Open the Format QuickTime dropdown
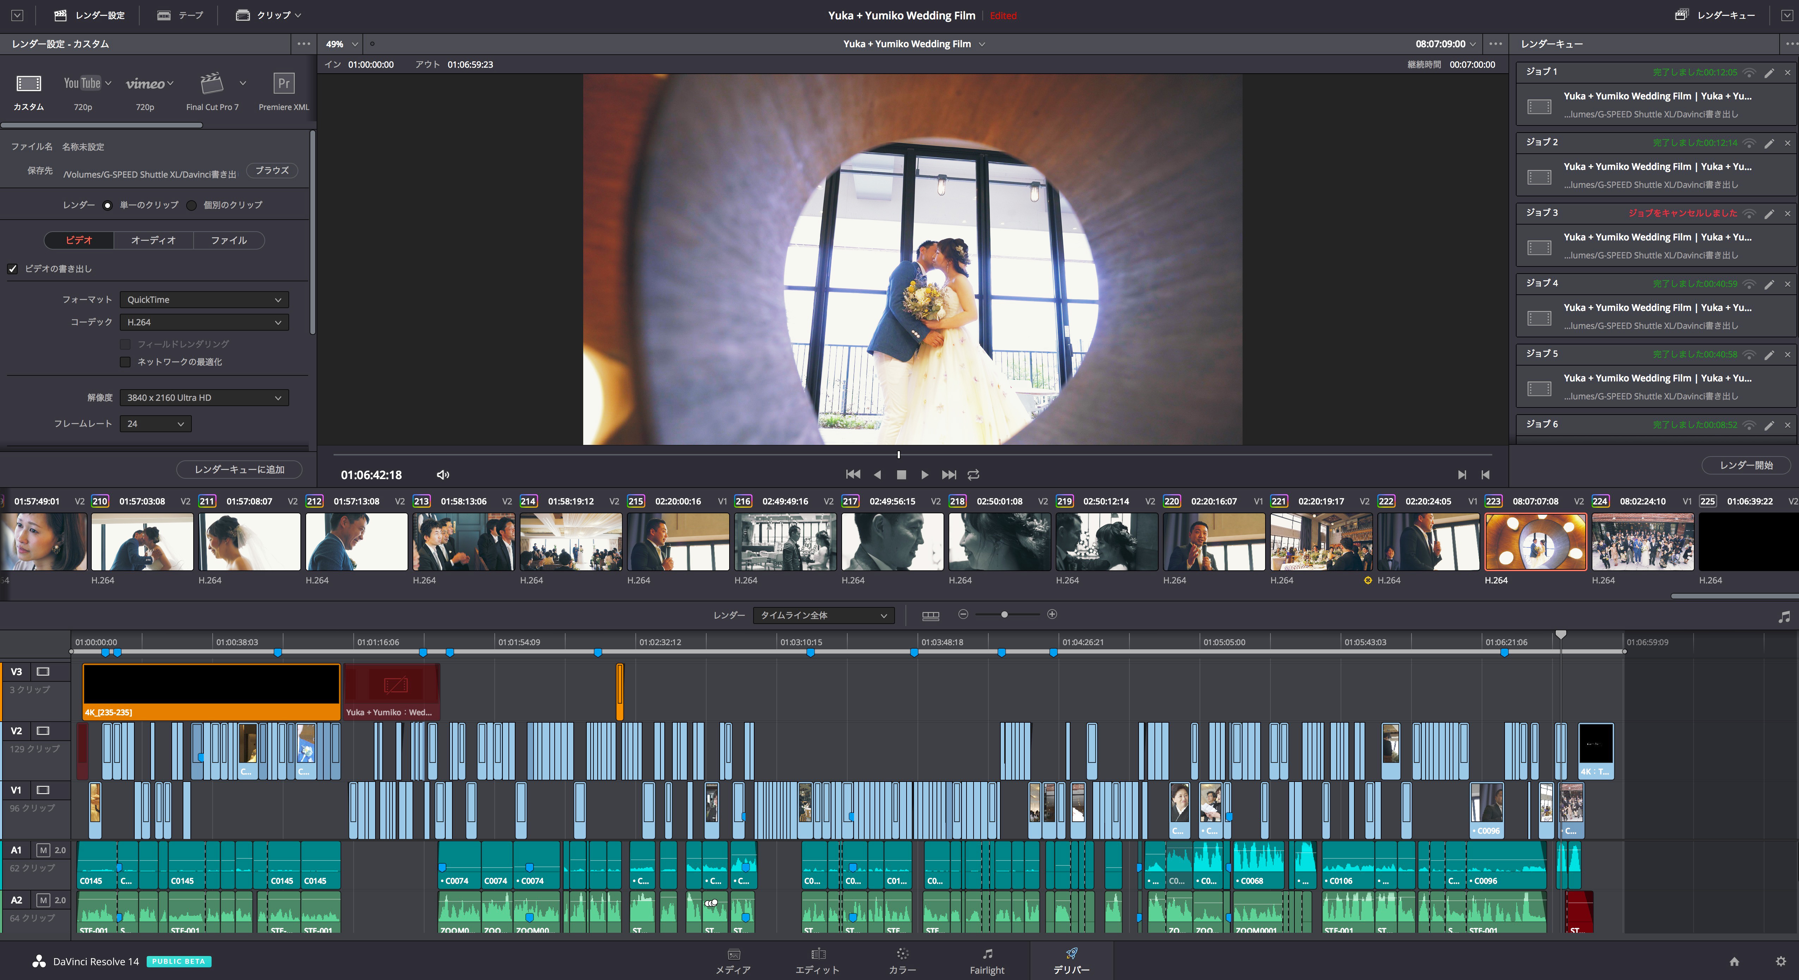Screen dimensions: 1799x980 tap(204, 299)
